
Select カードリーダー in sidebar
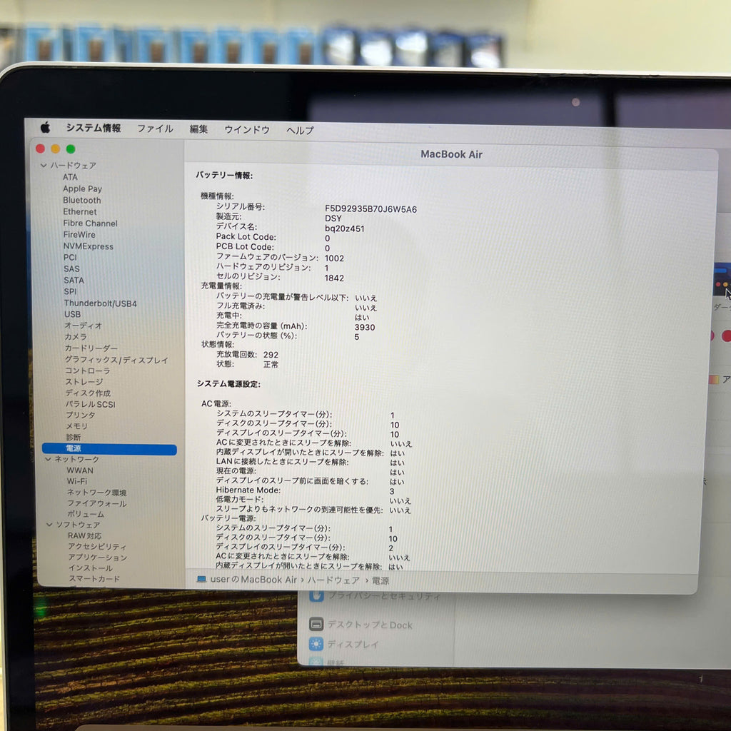(91, 348)
